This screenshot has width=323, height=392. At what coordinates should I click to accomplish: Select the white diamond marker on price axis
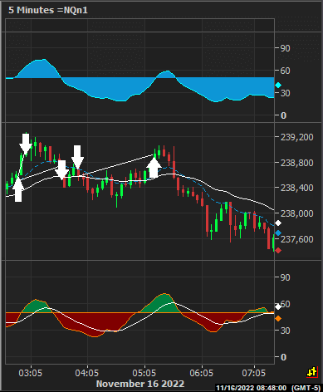pyautogui.click(x=278, y=223)
